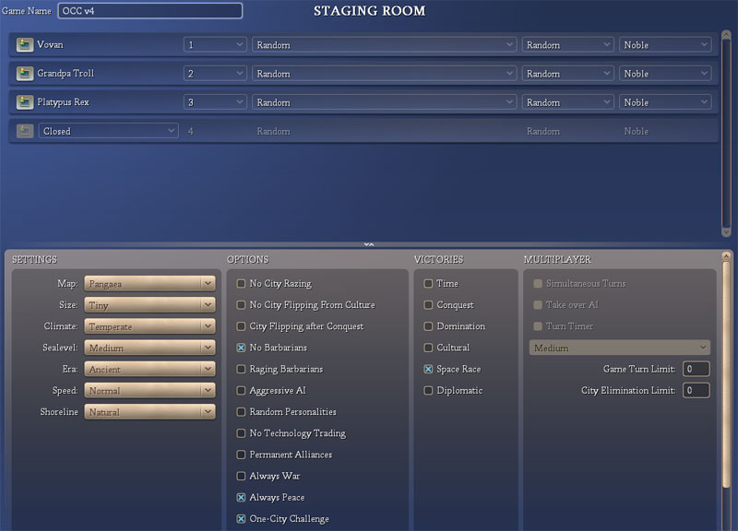Enable Random Personalities
This screenshot has height=531, width=738.
[241, 411]
